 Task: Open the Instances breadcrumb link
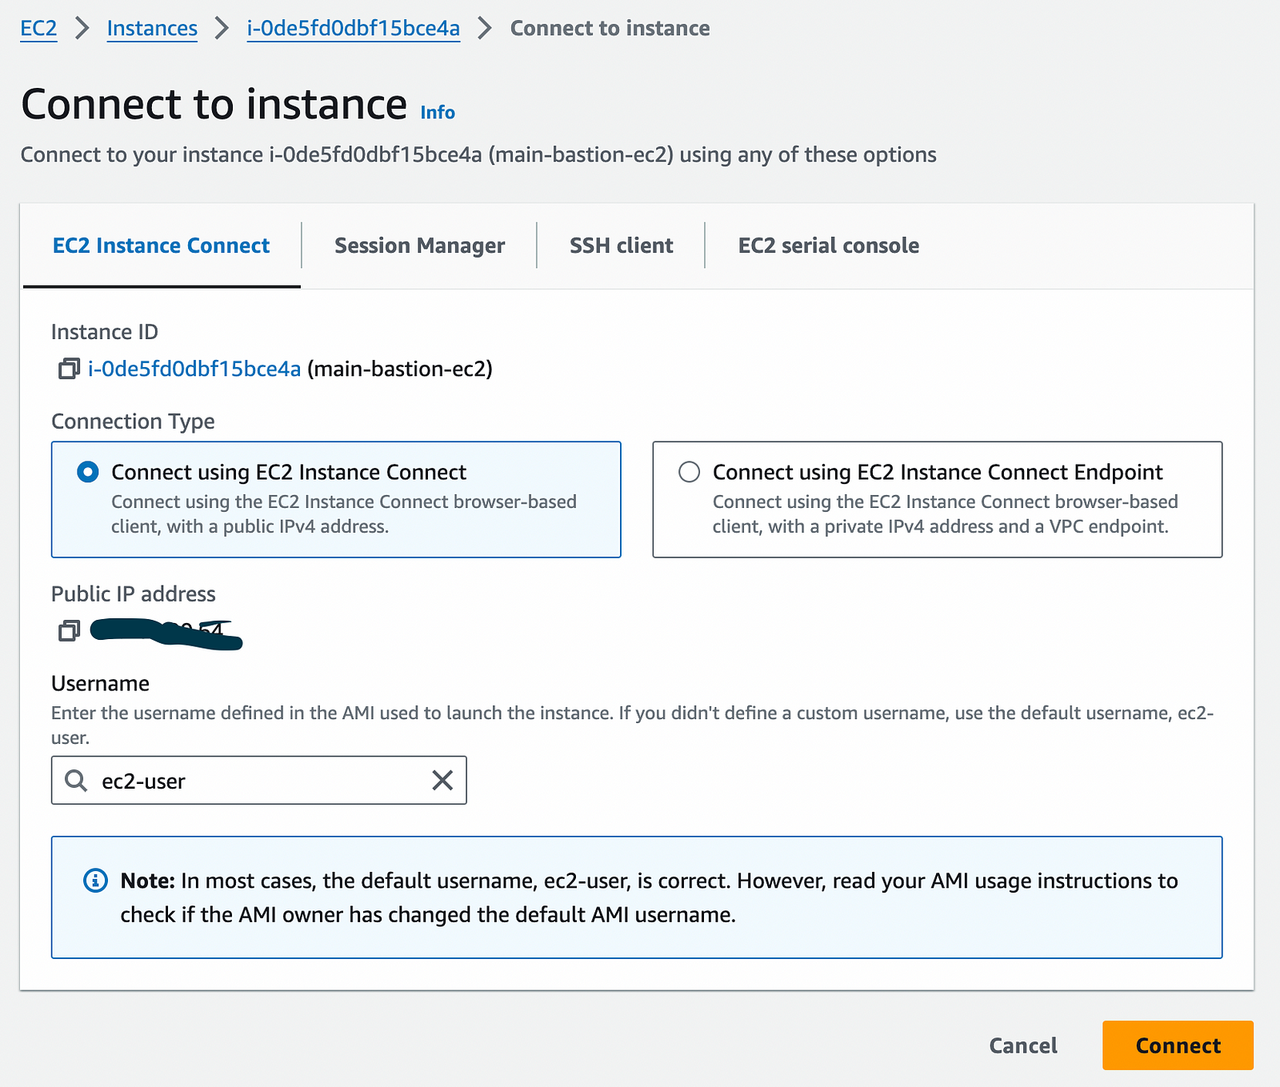click(x=152, y=28)
